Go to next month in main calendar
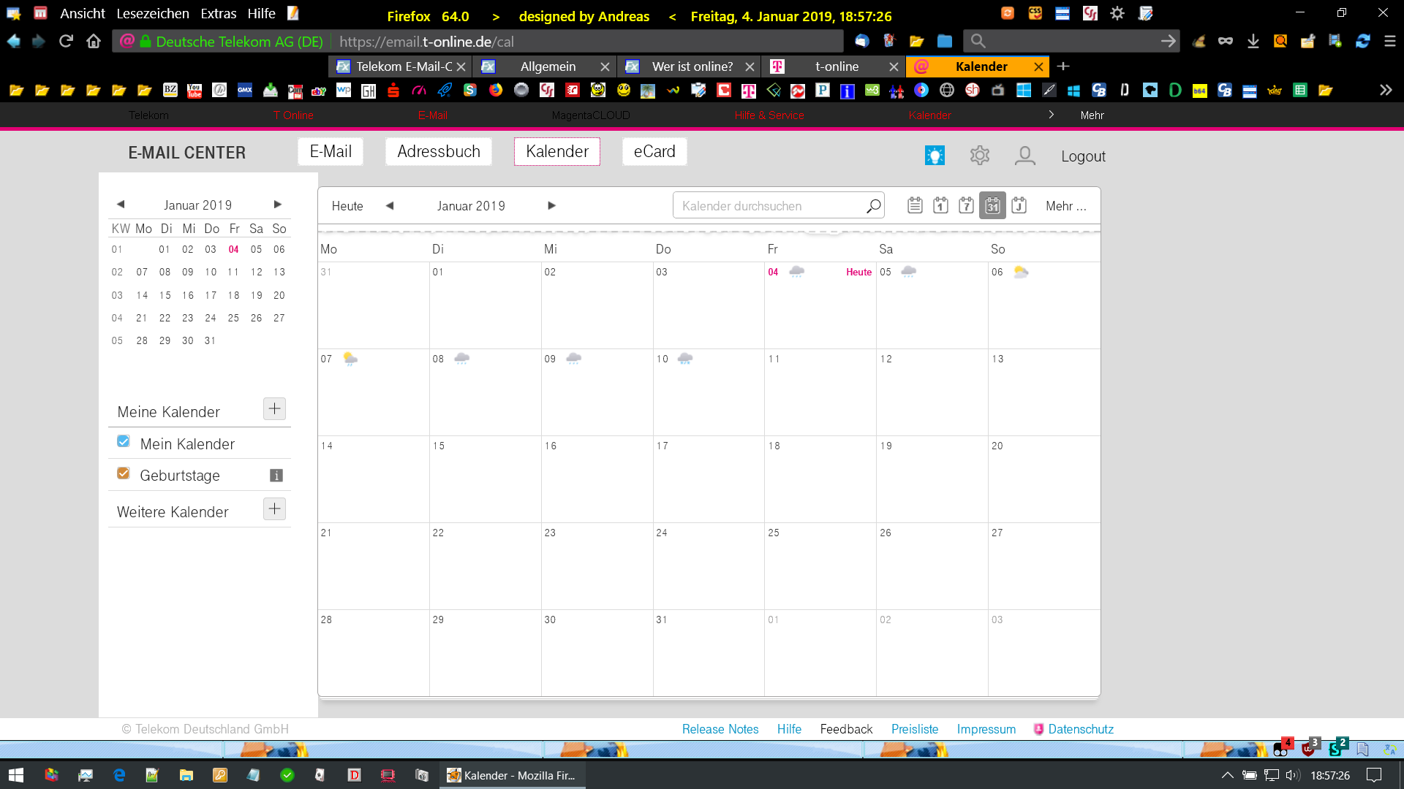 tap(551, 206)
